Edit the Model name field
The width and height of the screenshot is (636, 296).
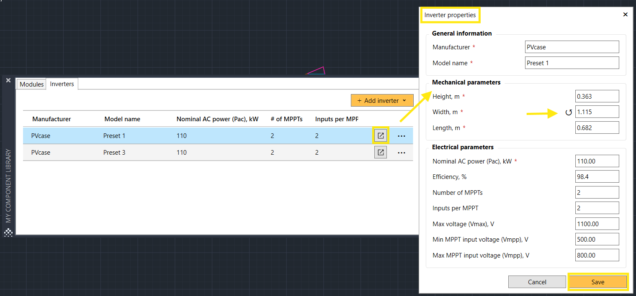[x=572, y=63]
